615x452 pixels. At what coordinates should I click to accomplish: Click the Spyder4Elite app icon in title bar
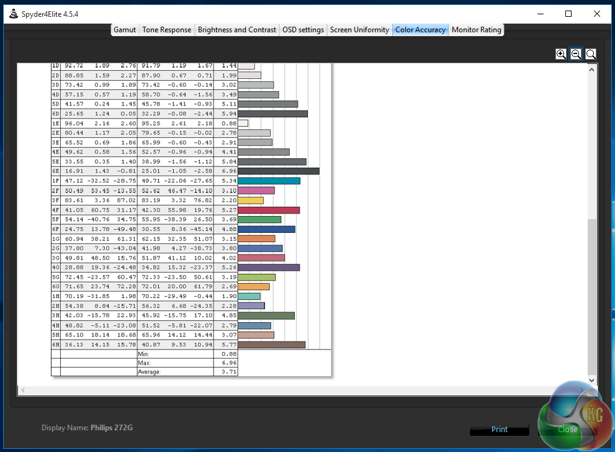tap(13, 14)
